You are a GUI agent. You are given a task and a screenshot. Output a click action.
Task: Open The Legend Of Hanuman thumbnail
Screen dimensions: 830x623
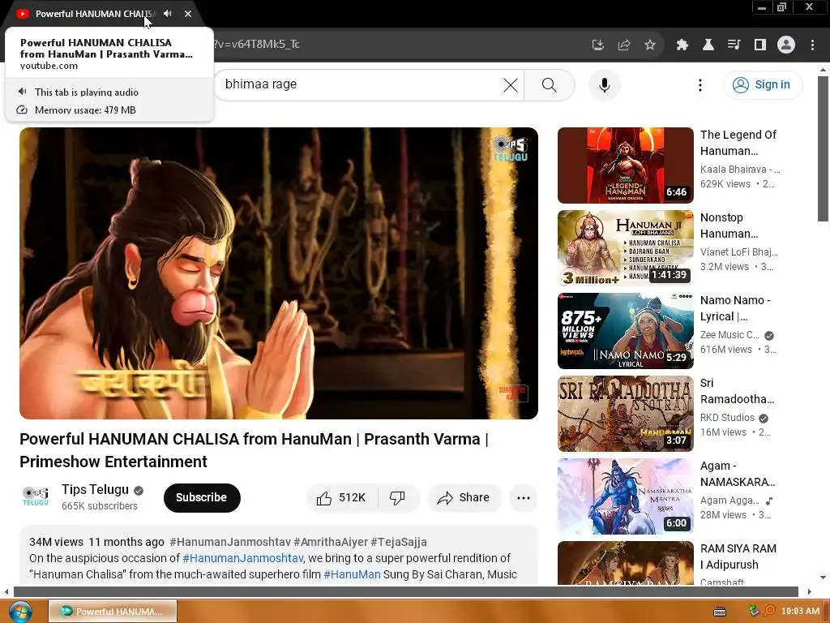coord(625,165)
